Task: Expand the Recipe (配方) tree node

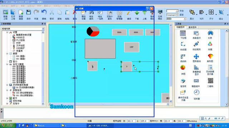Action: click(x=7, y=98)
